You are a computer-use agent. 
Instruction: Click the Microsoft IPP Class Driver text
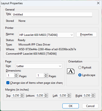tap(34, 44)
